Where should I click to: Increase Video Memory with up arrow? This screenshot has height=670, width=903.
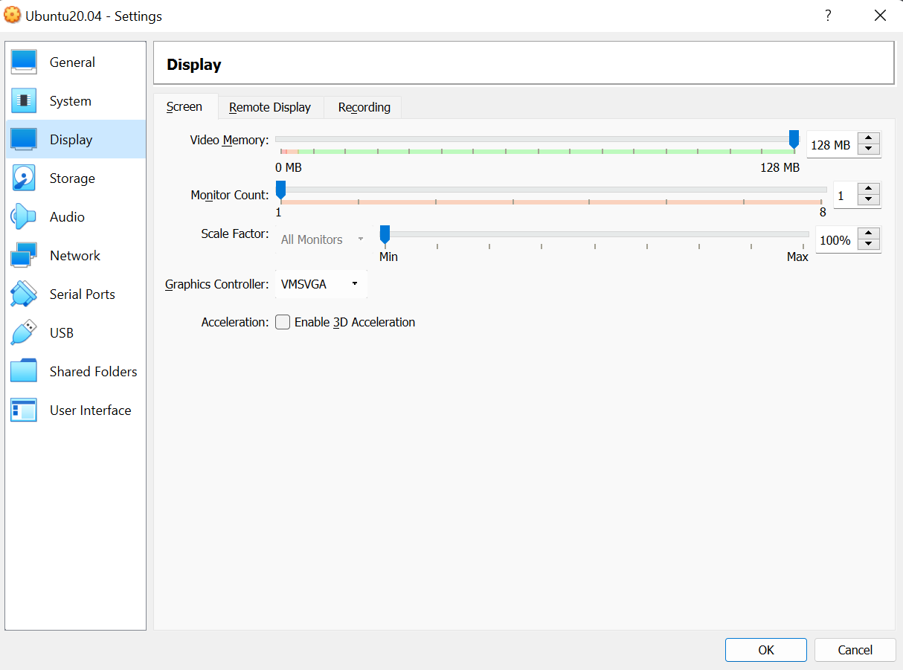(869, 139)
